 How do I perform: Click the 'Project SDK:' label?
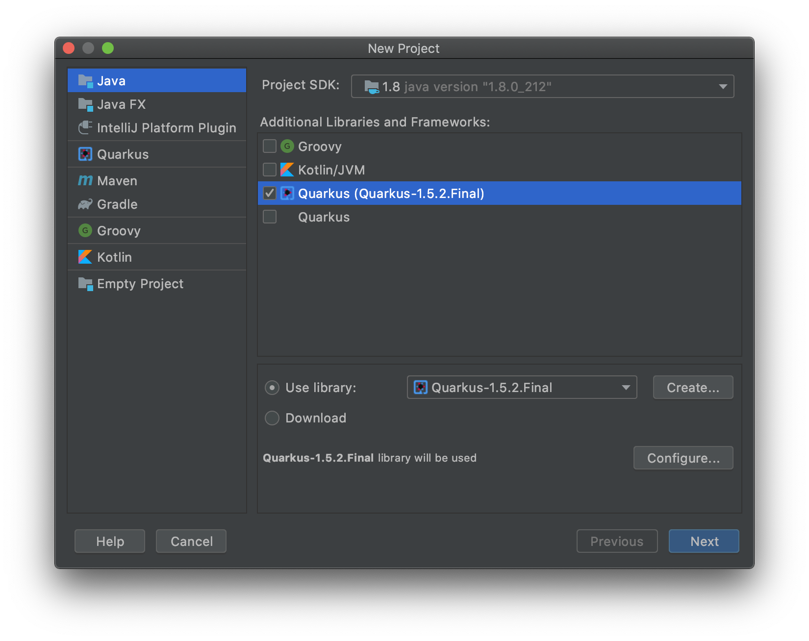(301, 85)
